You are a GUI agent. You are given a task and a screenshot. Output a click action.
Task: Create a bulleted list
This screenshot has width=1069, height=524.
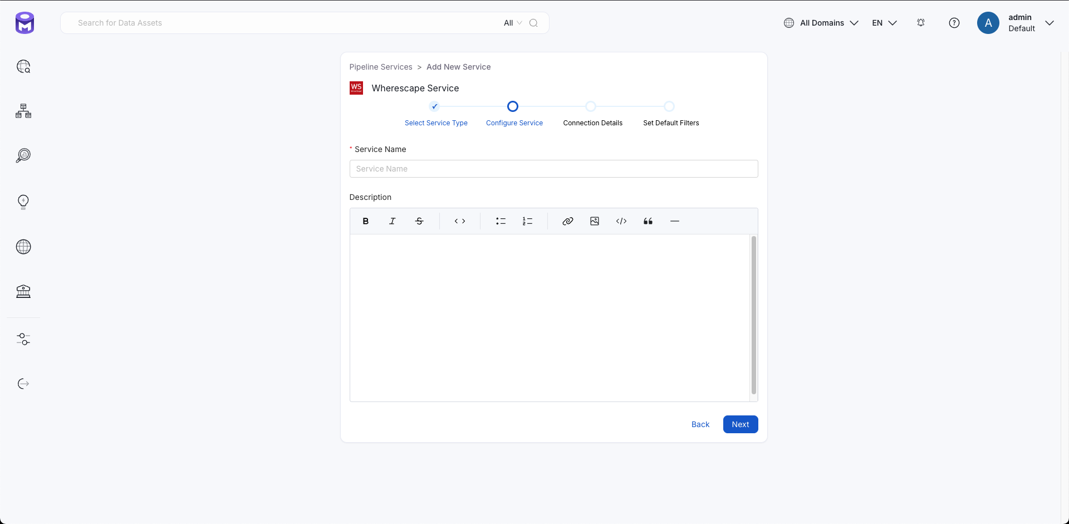click(501, 221)
